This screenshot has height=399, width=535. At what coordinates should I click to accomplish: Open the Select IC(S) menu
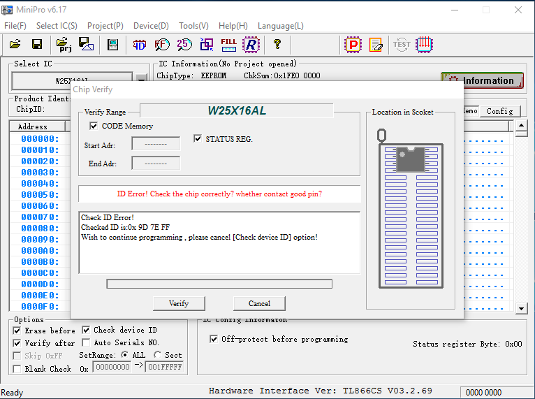point(57,26)
